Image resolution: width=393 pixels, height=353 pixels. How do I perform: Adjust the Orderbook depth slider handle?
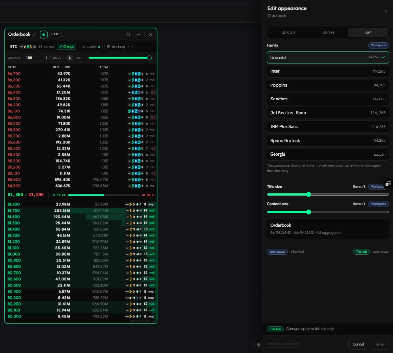pos(149,58)
